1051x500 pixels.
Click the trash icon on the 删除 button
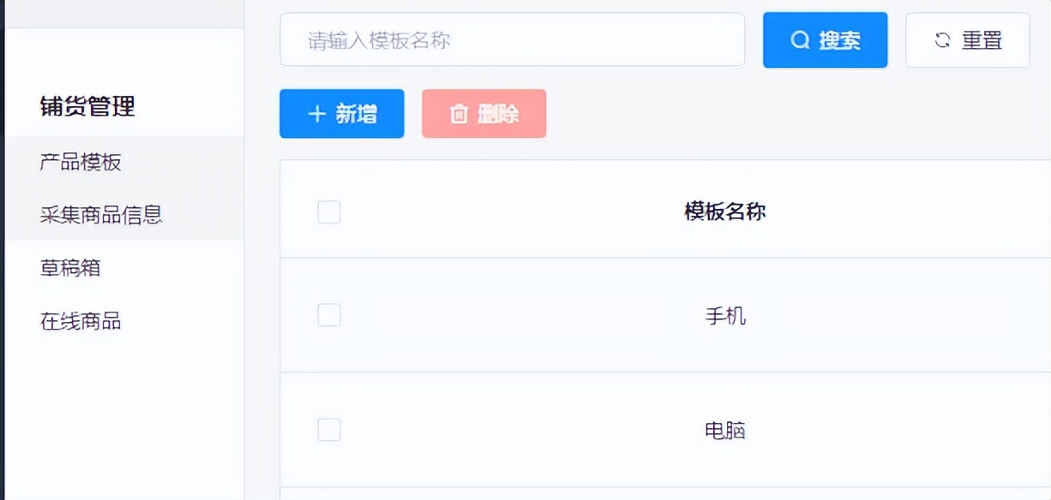459,113
